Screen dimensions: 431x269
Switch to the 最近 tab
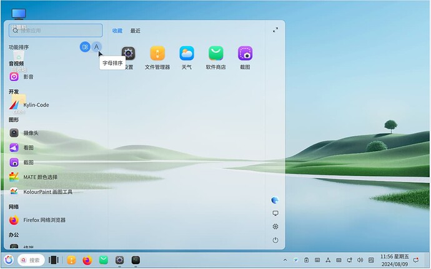click(136, 31)
